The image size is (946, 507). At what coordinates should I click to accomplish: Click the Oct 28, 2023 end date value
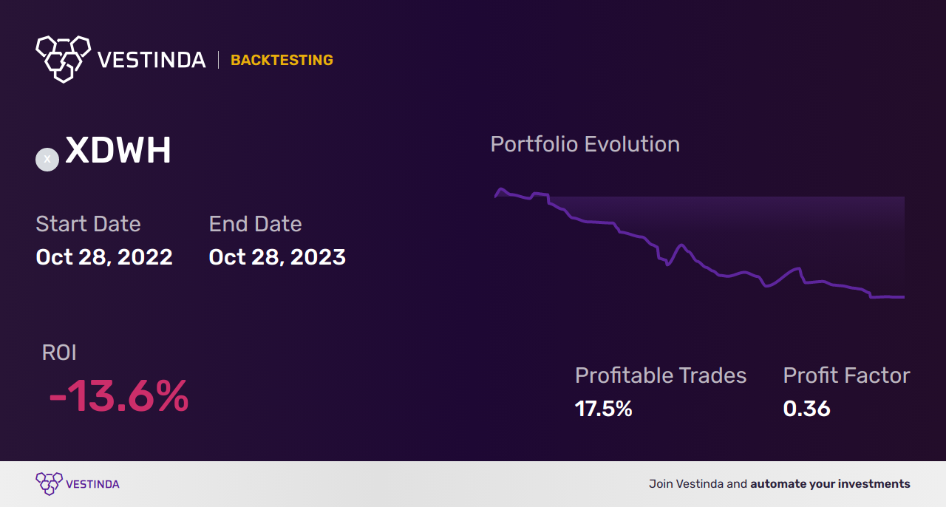[277, 257]
